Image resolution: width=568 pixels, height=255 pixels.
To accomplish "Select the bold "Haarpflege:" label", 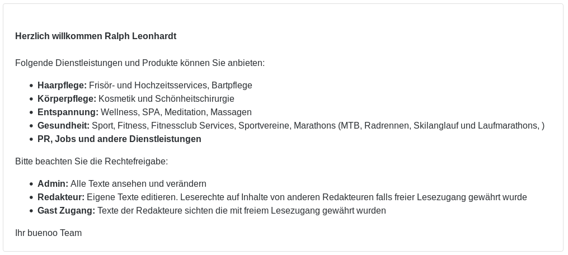I will click(x=62, y=86).
